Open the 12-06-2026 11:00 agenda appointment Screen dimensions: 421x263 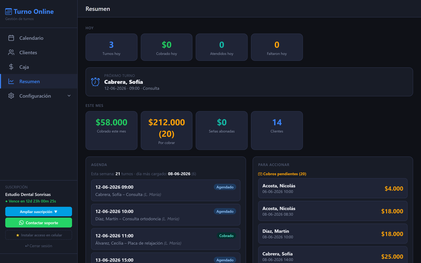click(x=166, y=239)
